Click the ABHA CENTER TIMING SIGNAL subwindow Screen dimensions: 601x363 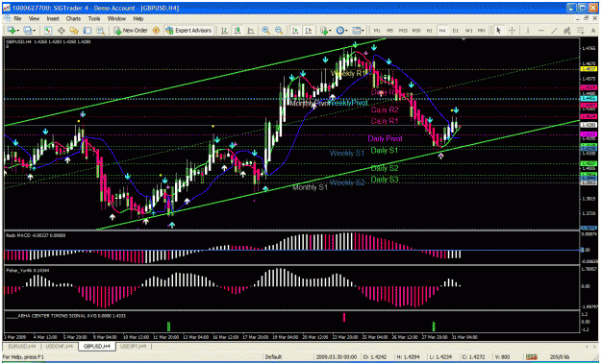pyautogui.click(x=291, y=323)
